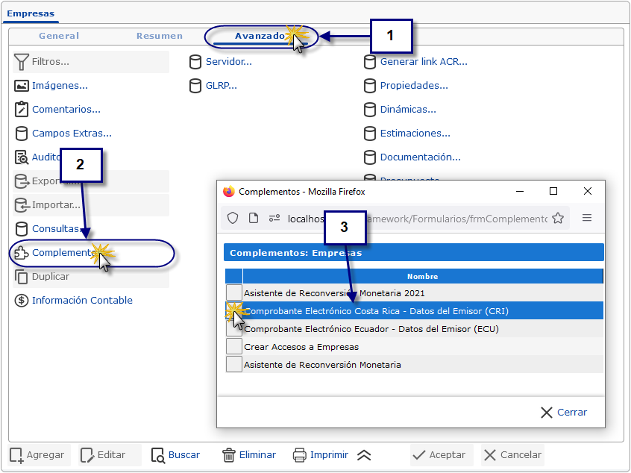This screenshot has height=473, width=631.
Task: Click the Documentación database icon
Action: (x=369, y=157)
